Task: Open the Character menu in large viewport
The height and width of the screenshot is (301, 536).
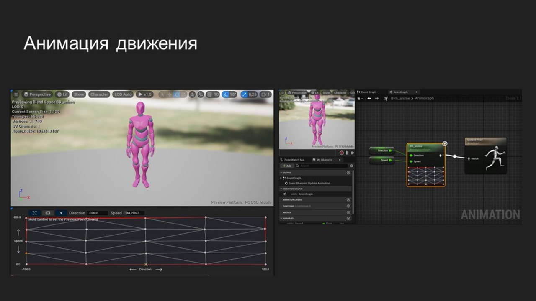Action: [99, 94]
